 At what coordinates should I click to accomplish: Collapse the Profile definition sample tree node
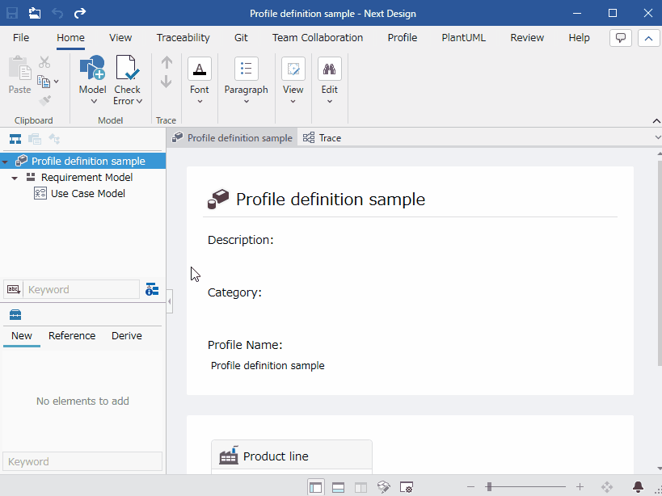tap(5, 162)
